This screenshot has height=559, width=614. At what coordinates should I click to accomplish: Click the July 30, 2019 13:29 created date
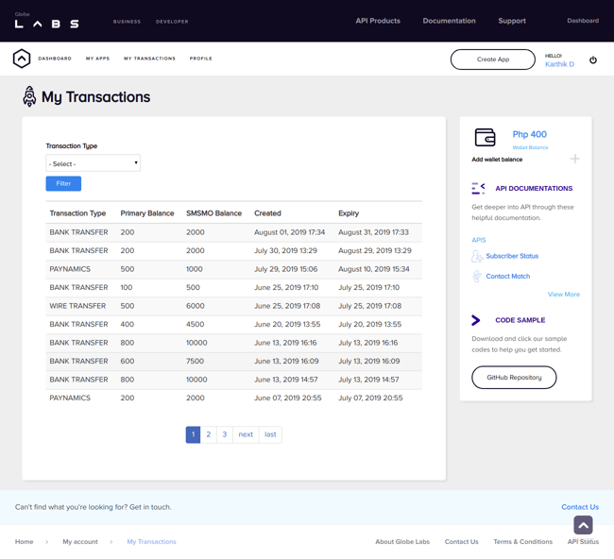coord(285,250)
